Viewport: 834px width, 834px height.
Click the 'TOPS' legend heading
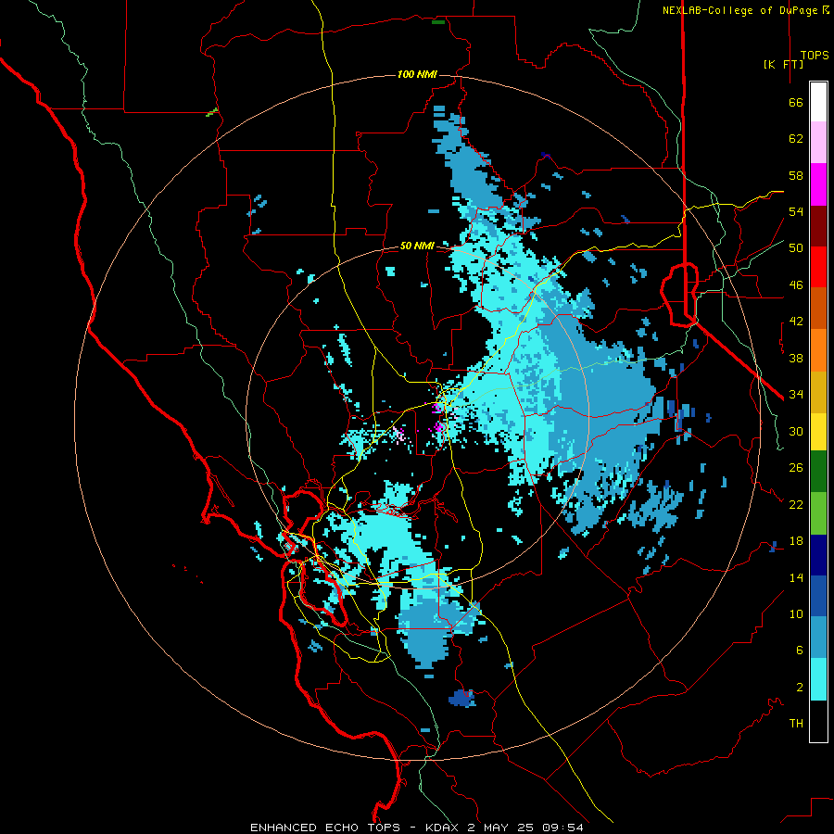815,56
